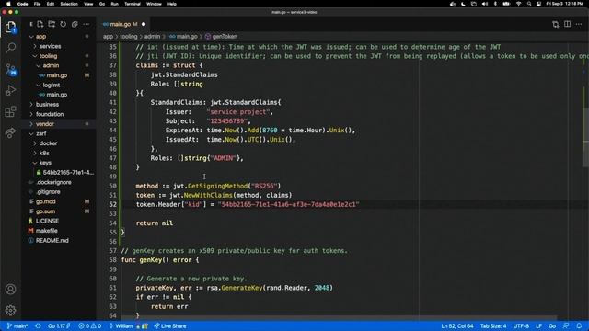
Task: Open main.go under the logfmt folder
Action: pos(57,95)
